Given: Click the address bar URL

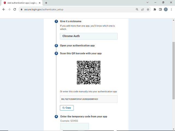Looking at the screenshot, I should [x=44, y=10].
